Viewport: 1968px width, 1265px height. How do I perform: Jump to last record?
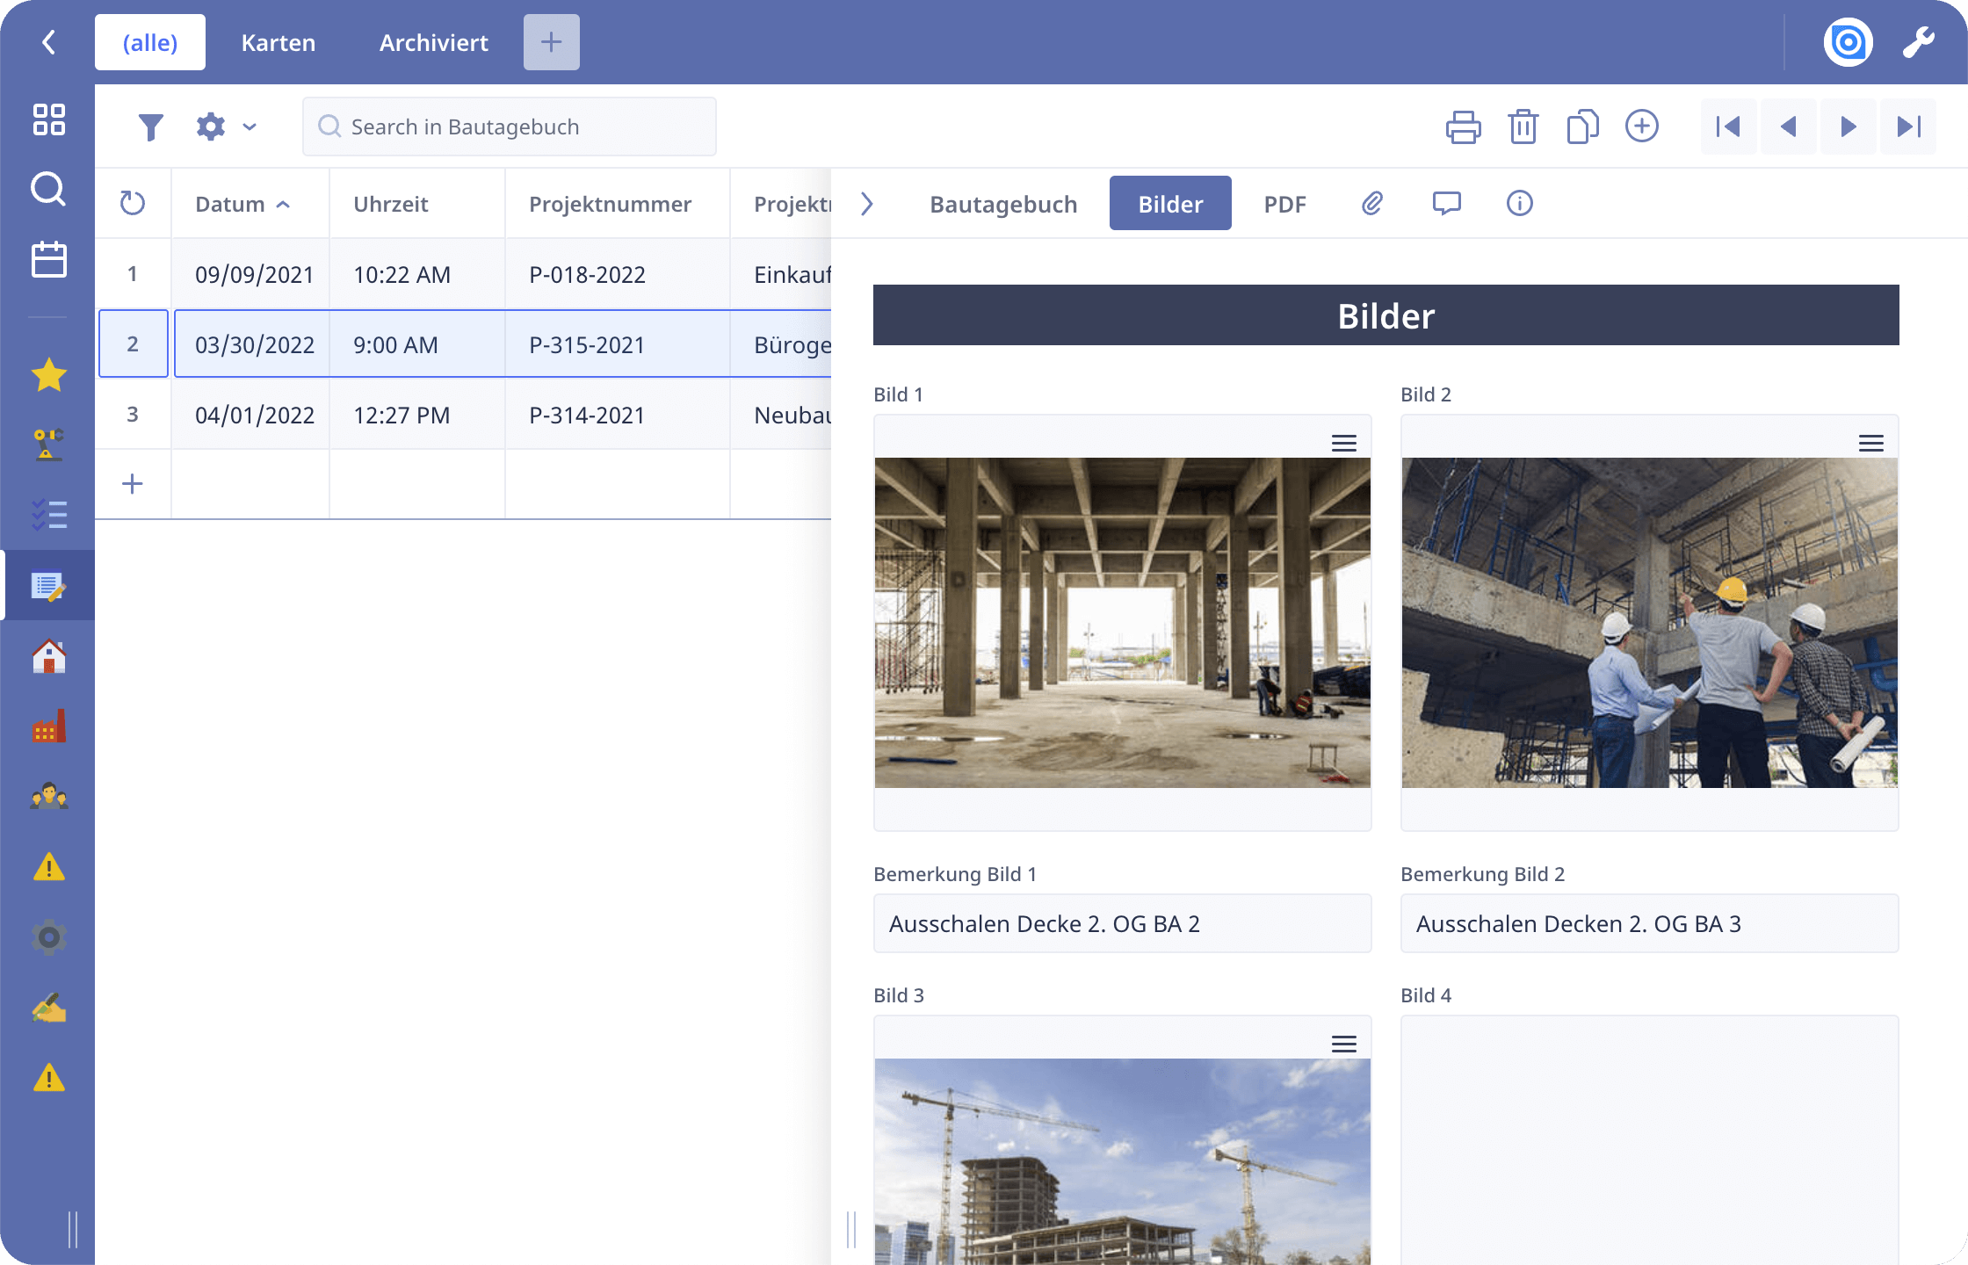pyautogui.click(x=1908, y=126)
